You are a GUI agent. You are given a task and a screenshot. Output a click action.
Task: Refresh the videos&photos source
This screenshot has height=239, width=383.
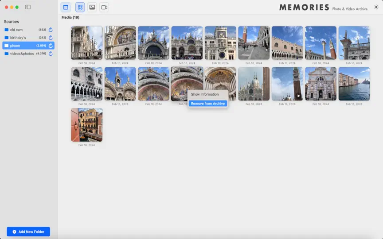pyautogui.click(x=51, y=54)
